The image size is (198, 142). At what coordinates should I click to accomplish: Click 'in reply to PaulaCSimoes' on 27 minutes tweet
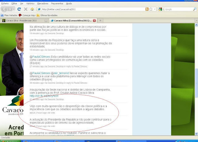(75, 66)
